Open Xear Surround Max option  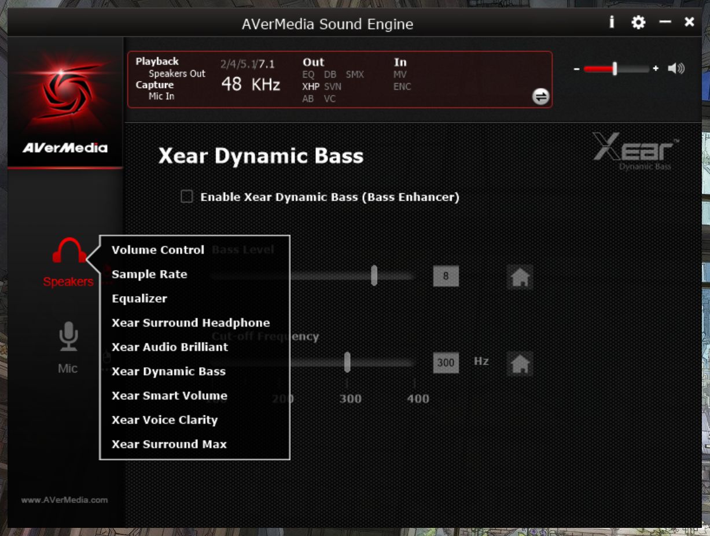click(x=170, y=444)
